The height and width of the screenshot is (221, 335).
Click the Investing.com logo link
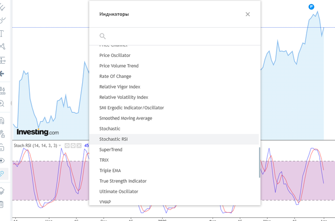(x=38, y=132)
